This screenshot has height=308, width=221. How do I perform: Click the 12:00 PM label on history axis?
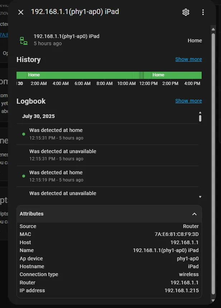(149, 84)
